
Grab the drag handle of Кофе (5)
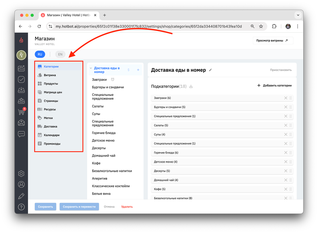291,189
